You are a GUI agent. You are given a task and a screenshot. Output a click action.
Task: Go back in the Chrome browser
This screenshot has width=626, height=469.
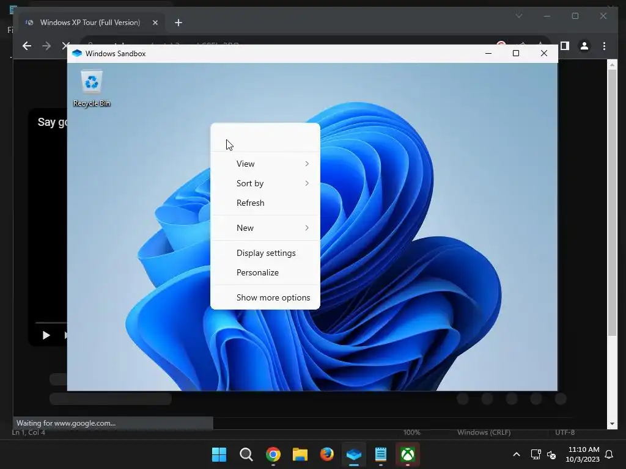pyautogui.click(x=27, y=46)
